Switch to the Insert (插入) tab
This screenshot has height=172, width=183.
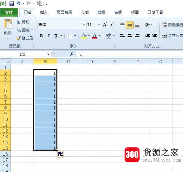44,12
